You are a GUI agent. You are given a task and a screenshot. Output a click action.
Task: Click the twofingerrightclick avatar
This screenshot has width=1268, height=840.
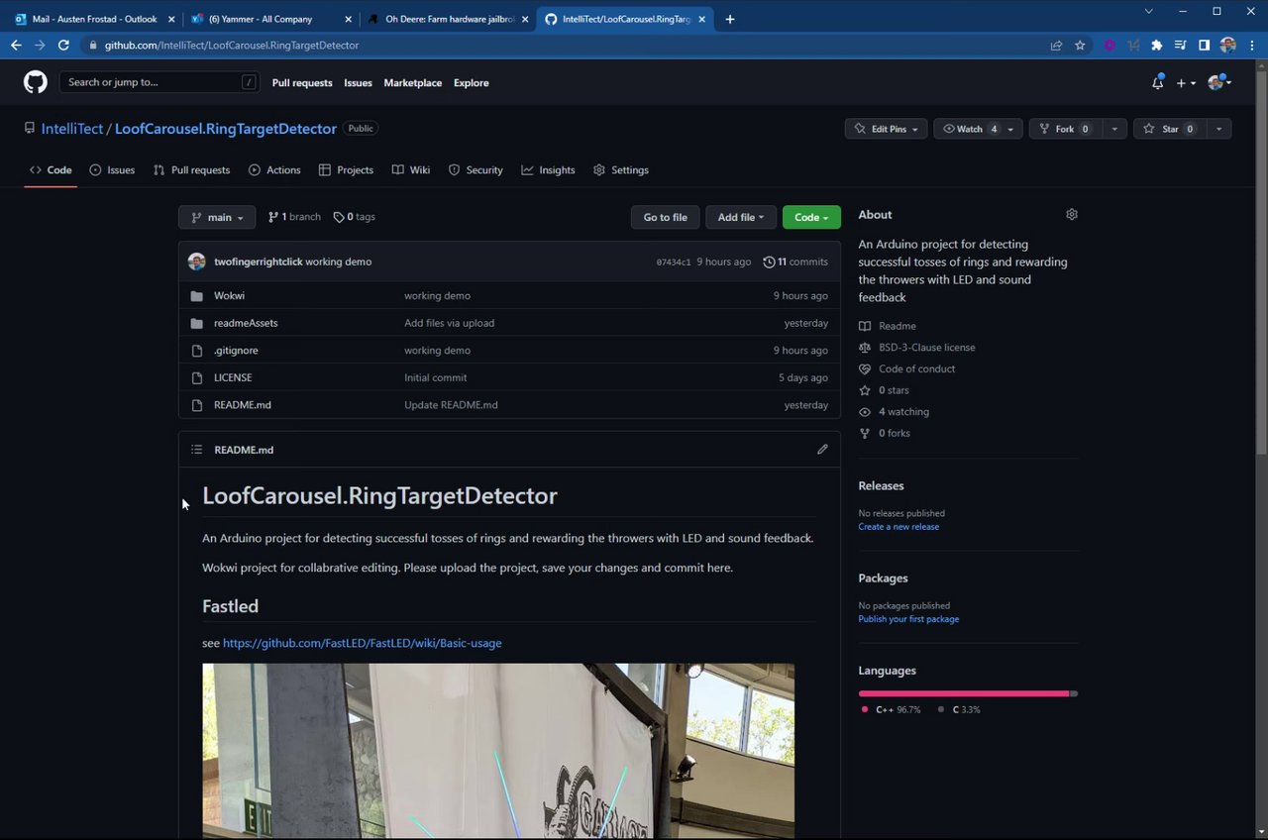[196, 262]
